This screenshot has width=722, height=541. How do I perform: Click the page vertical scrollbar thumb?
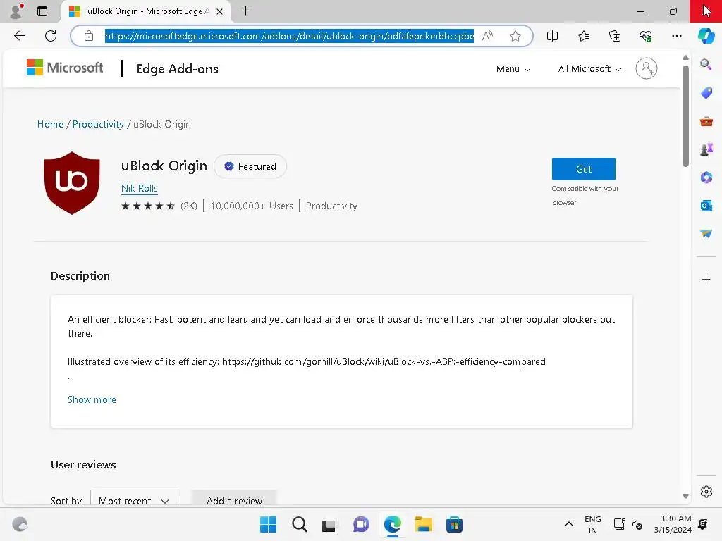(x=685, y=115)
